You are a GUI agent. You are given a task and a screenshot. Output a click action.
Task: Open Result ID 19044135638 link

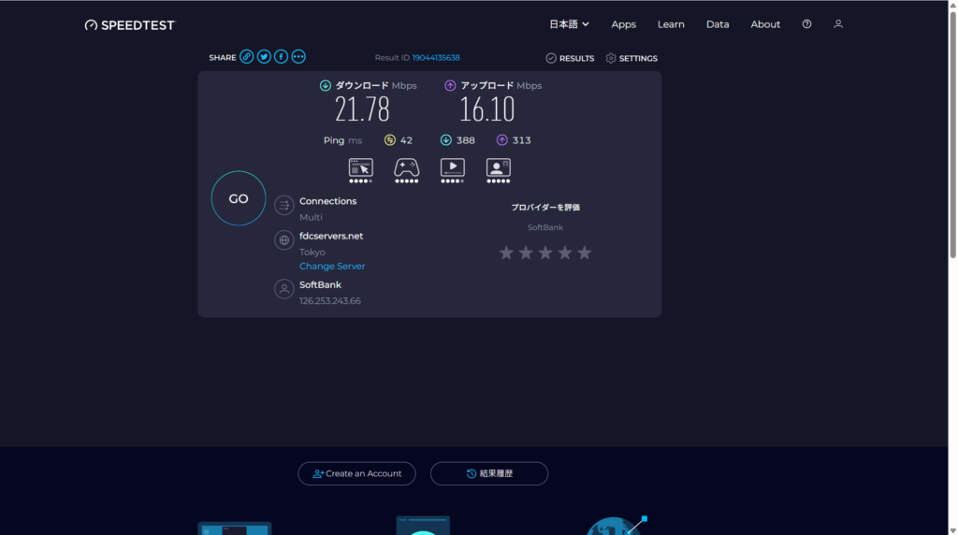click(436, 58)
